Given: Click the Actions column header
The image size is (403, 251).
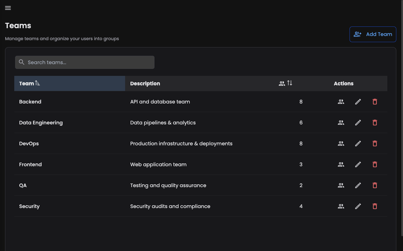Looking at the screenshot, I should coord(343,83).
